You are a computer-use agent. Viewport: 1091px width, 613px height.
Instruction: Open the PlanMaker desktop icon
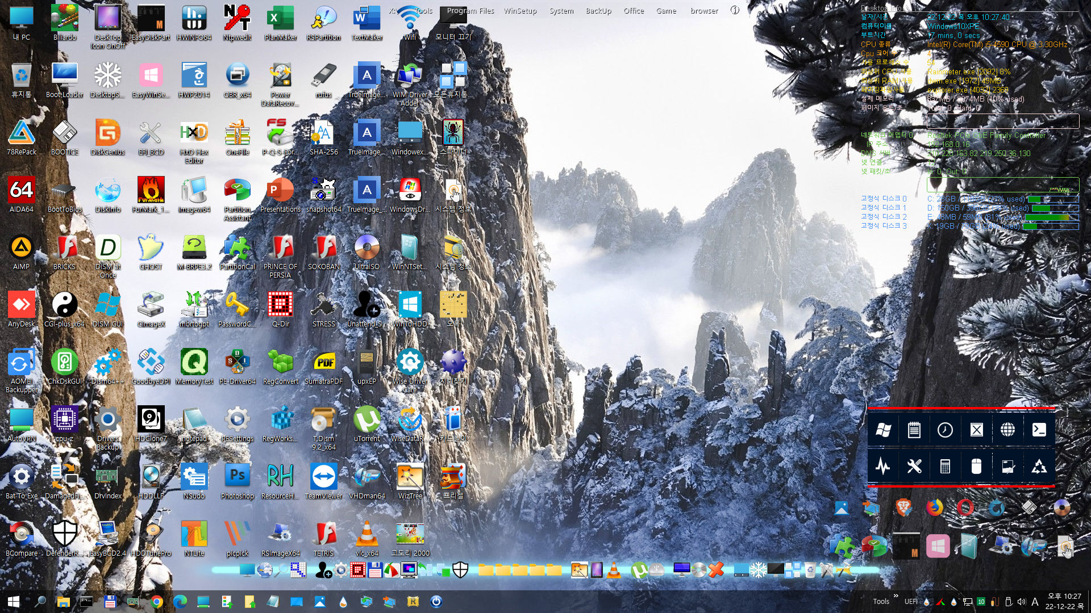pyautogui.click(x=280, y=23)
